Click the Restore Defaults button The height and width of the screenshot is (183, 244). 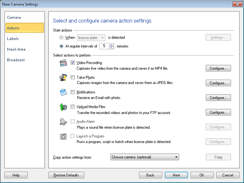pos(66,175)
